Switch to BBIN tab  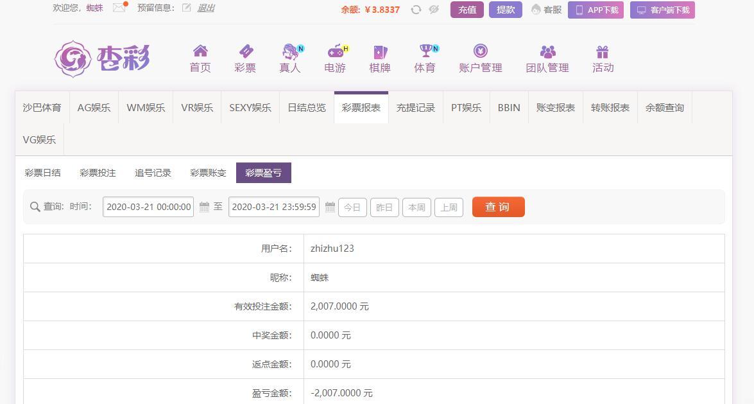[x=509, y=107]
